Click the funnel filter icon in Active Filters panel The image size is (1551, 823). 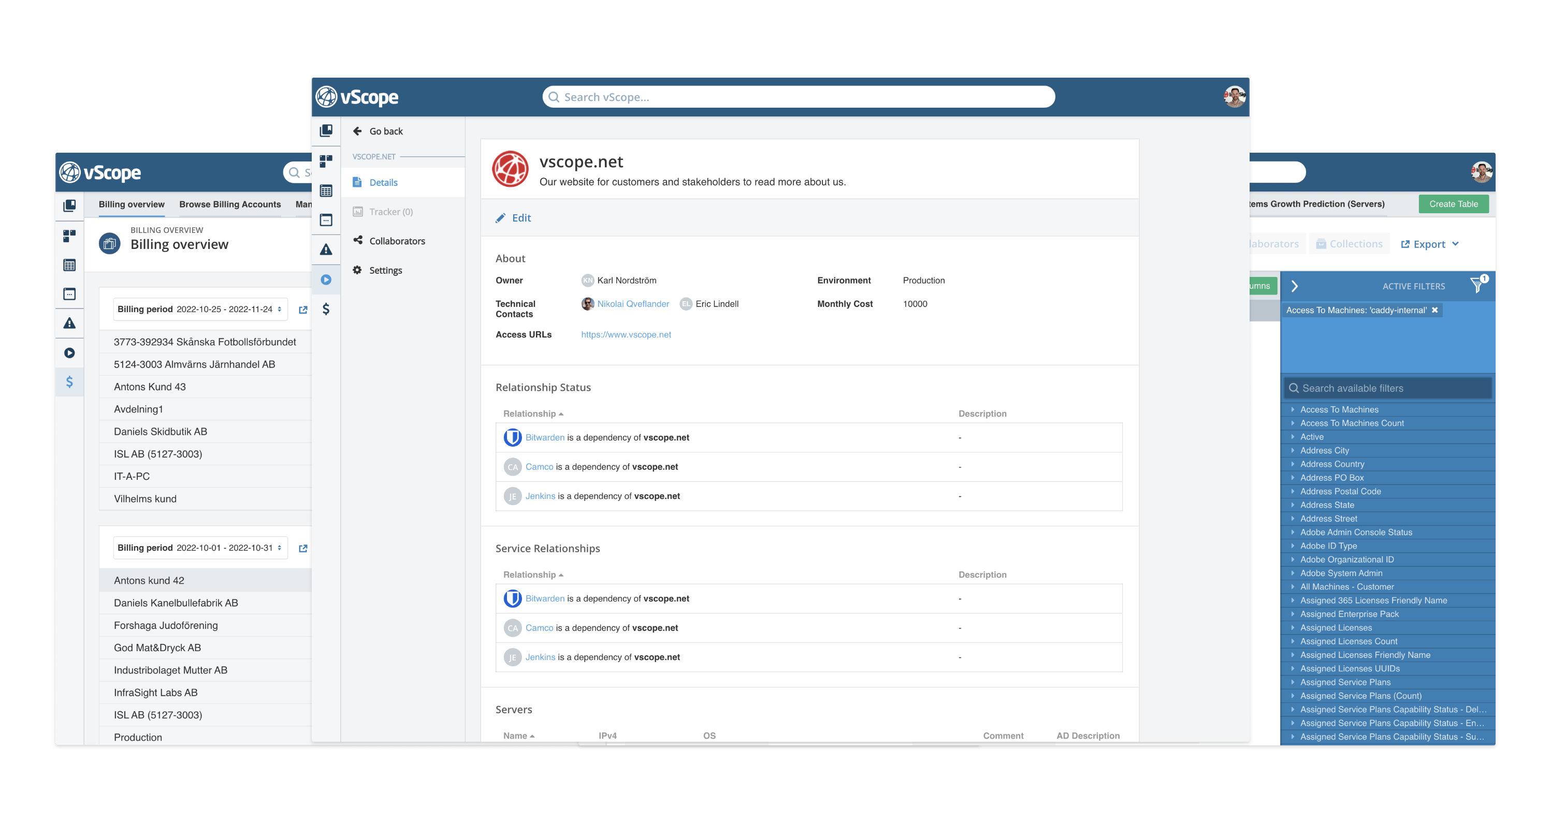(x=1477, y=285)
